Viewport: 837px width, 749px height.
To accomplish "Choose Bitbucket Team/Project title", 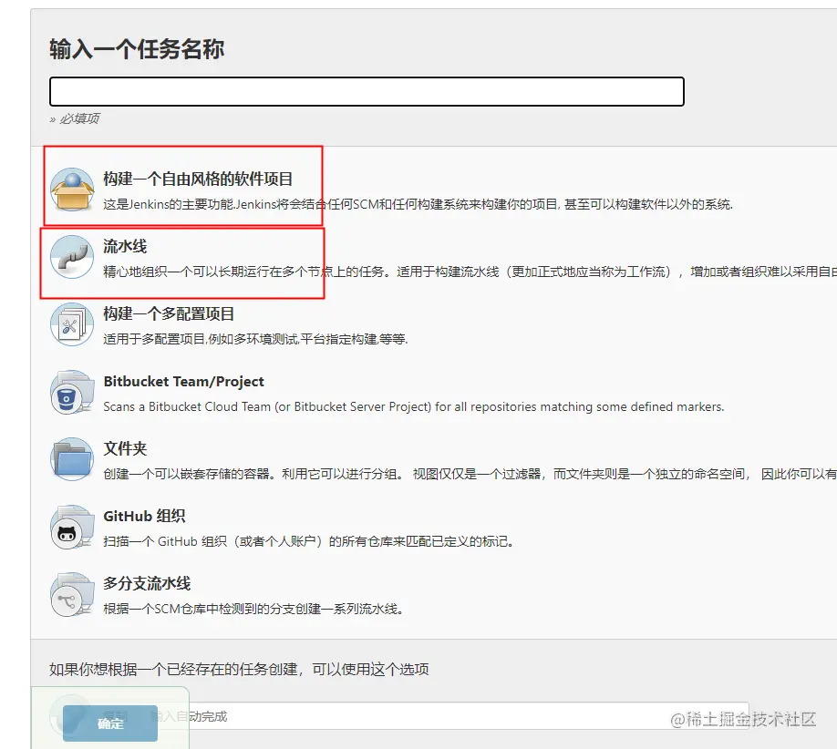I will [183, 382].
